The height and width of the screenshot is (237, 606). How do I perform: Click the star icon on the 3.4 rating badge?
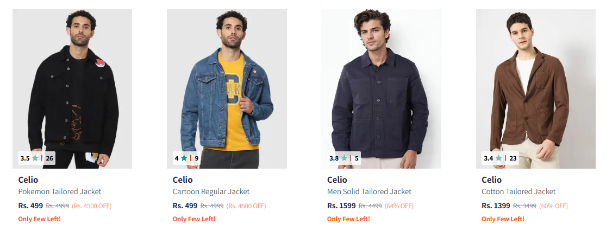[x=498, y=158]
